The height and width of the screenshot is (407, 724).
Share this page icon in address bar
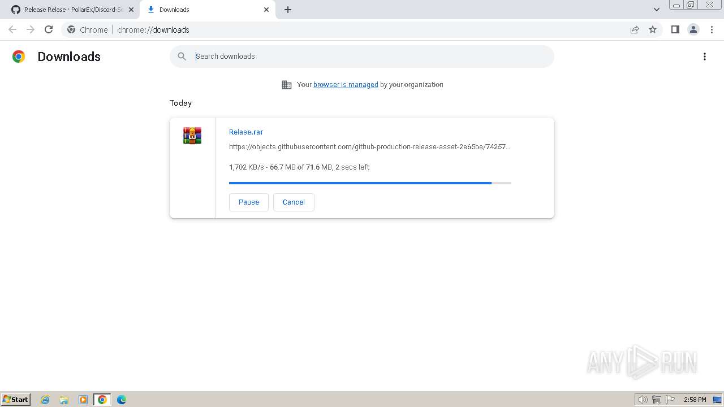pos(635,30)
